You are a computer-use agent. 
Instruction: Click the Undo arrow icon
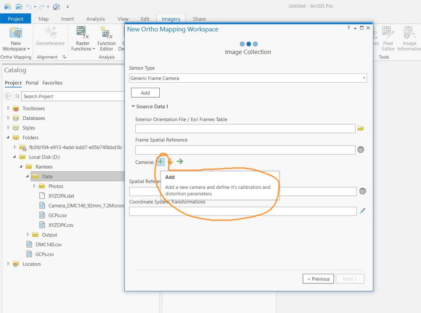click(29, 6)
